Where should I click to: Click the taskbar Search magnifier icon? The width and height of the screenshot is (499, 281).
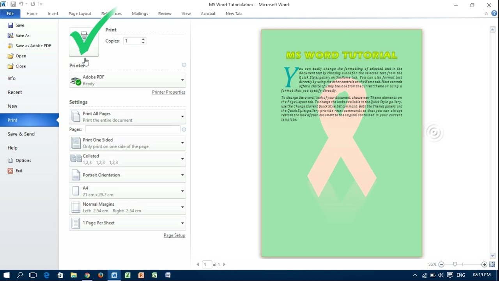[x=20, y=275]
